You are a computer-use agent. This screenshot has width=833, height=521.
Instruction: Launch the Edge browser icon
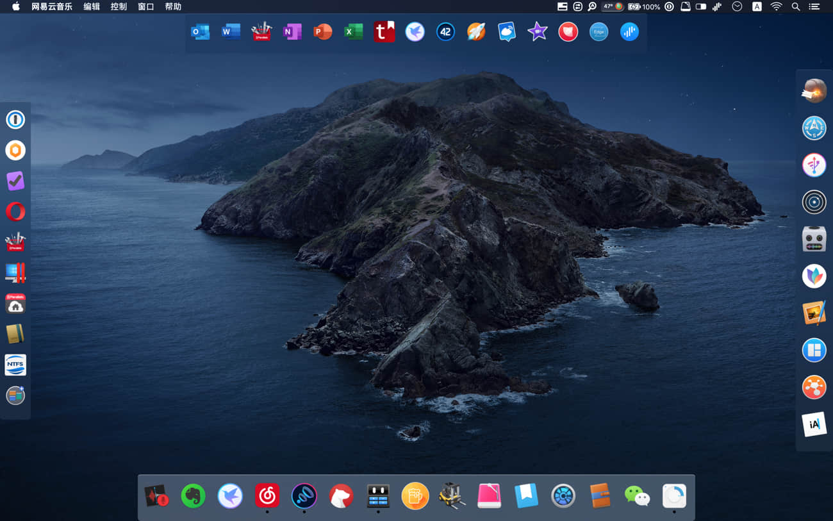pyautogui.click(x=598, y=31)
